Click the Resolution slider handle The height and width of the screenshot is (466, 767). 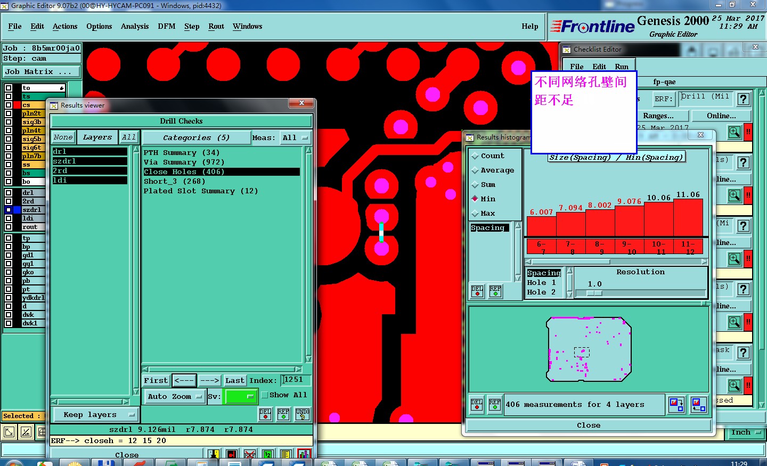click(594, 293)
